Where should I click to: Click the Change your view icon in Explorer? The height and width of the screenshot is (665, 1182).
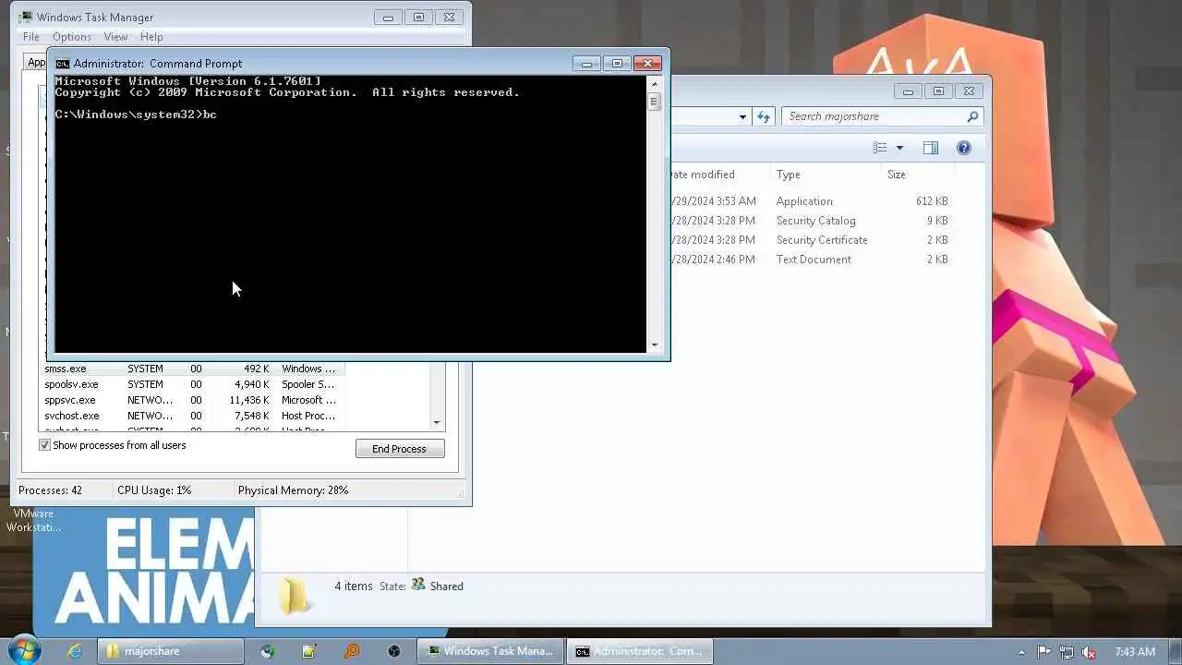click(x=880, y=148)
